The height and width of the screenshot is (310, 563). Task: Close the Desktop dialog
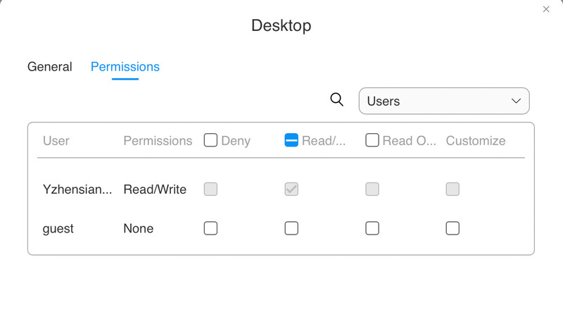(x=546, y=9)
